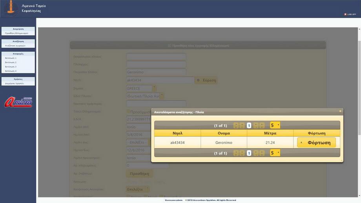The width and height of the screenshot is (361, 203).
Task: Go to last page in bottom paginator
Action: [x=262, y=153]
